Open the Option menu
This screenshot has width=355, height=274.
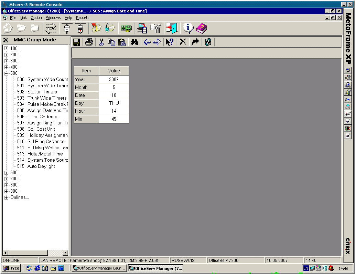coord(36,18)
